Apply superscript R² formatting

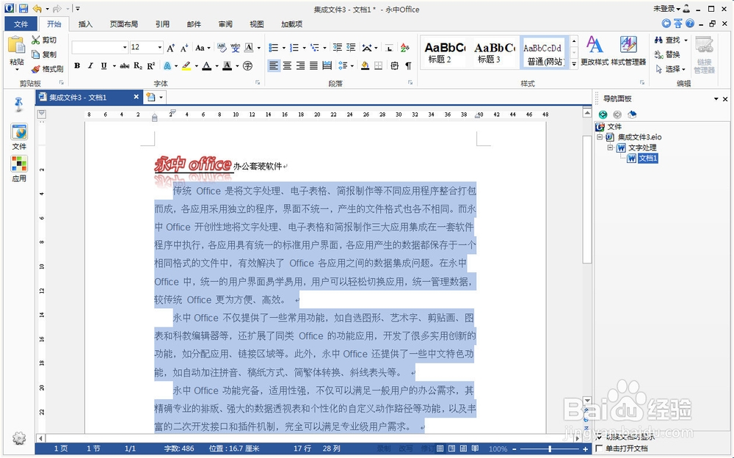click(150, 66)
